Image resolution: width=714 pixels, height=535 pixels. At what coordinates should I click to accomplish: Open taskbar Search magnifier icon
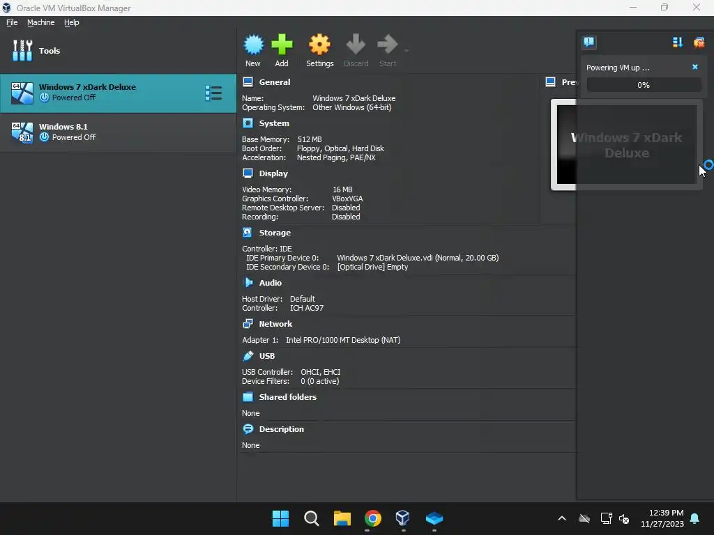click(x=312, y=518)
